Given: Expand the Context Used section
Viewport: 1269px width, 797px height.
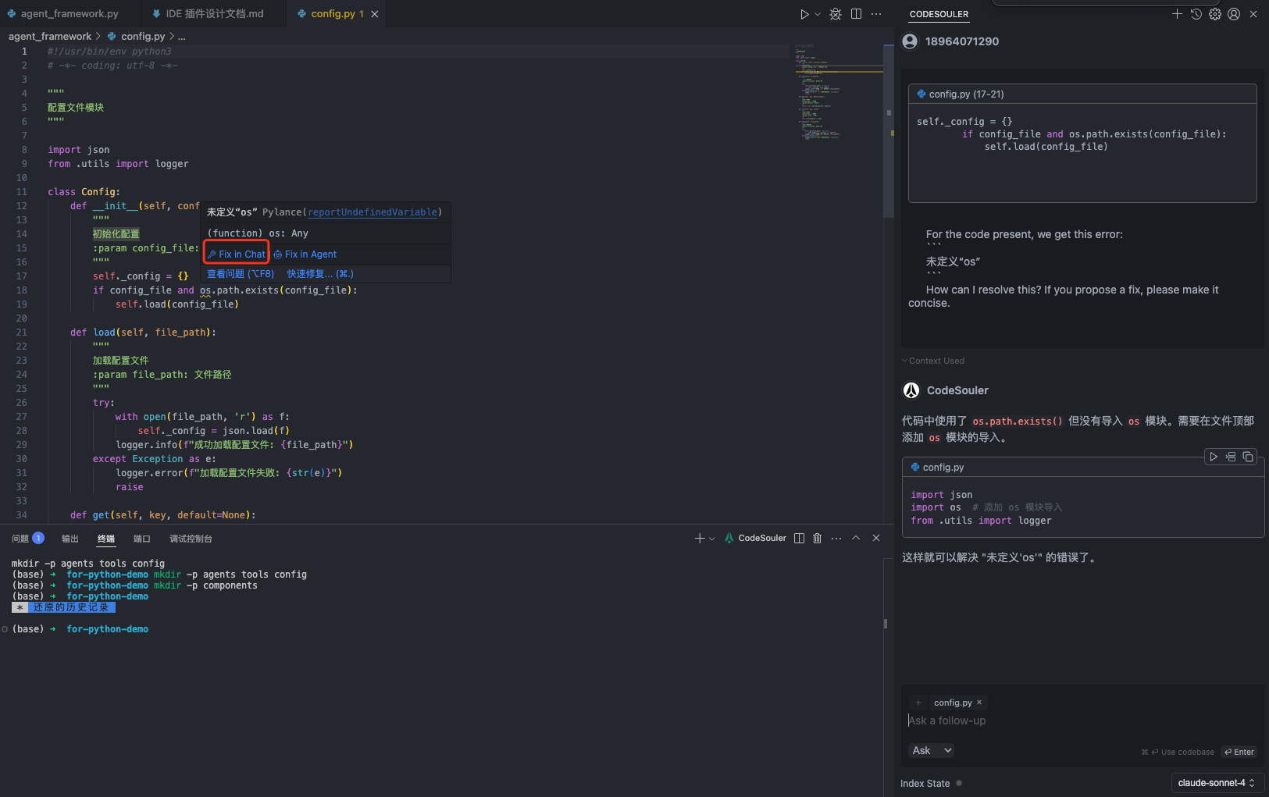Looking at the screenshot, I should tap(933, 361).
